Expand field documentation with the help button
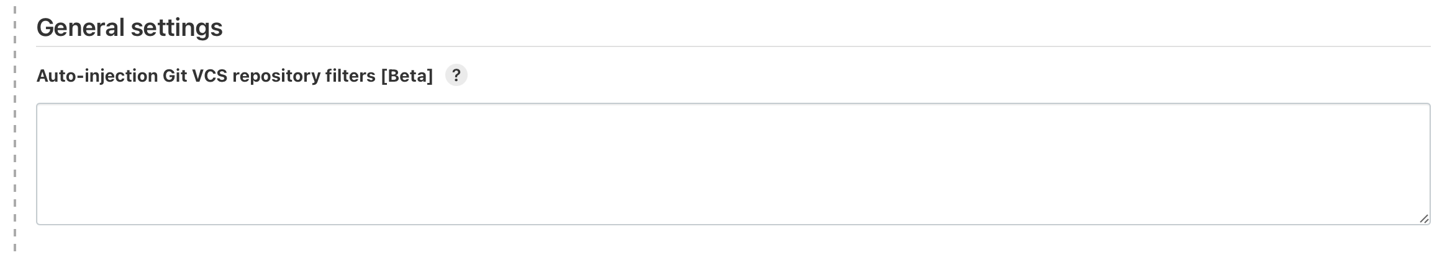Viewport: 1447px width, 255px height. coord(456,76)
